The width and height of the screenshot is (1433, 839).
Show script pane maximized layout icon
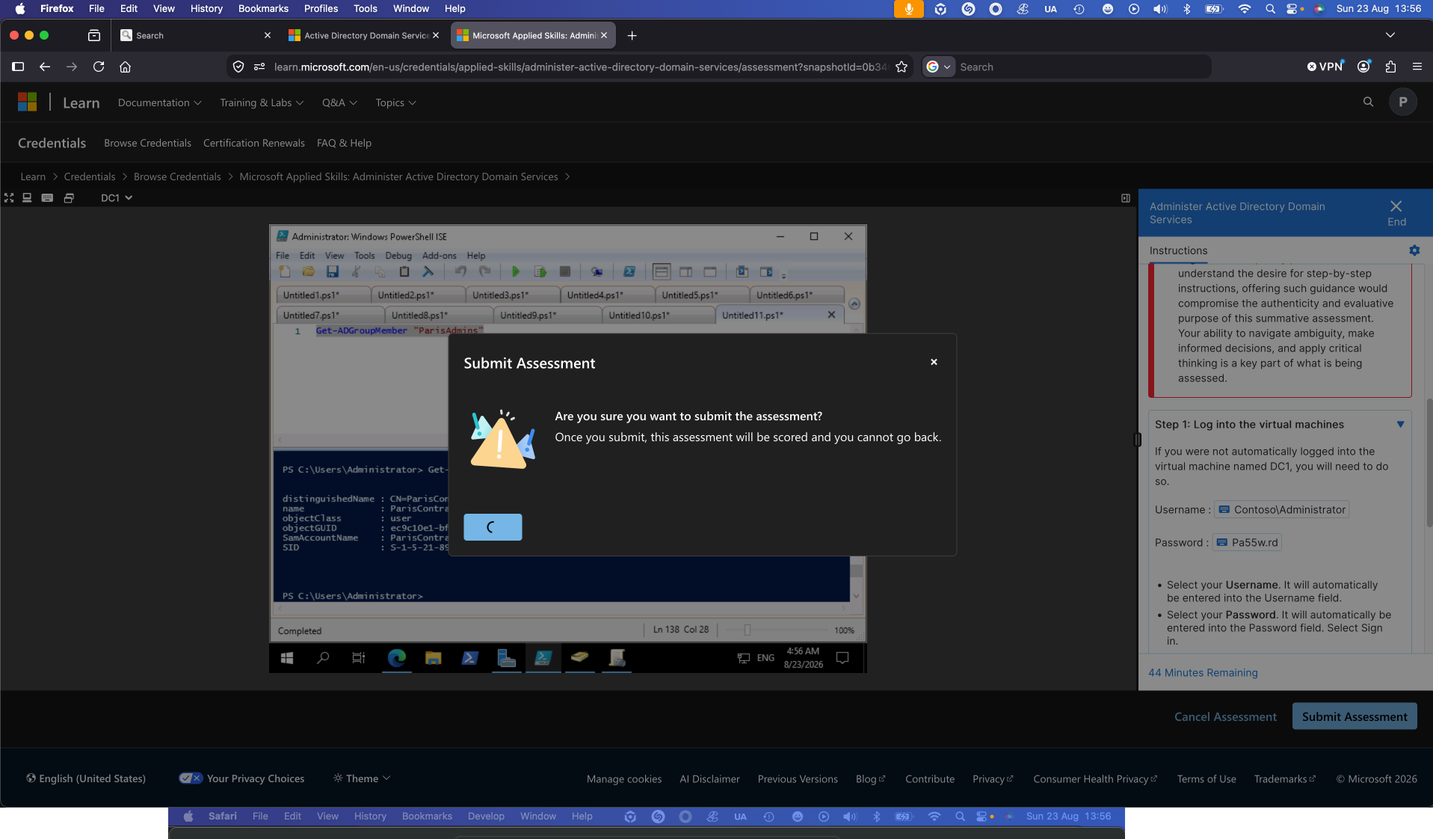tap(710, 272)
